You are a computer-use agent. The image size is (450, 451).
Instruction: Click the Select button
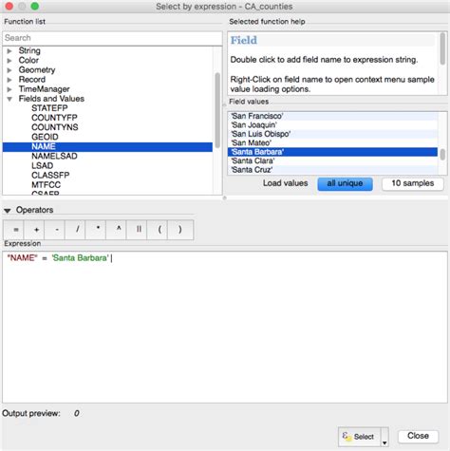coord(359,437)
